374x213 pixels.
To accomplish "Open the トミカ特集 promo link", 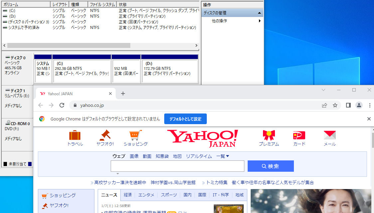I will coord(216,182).
